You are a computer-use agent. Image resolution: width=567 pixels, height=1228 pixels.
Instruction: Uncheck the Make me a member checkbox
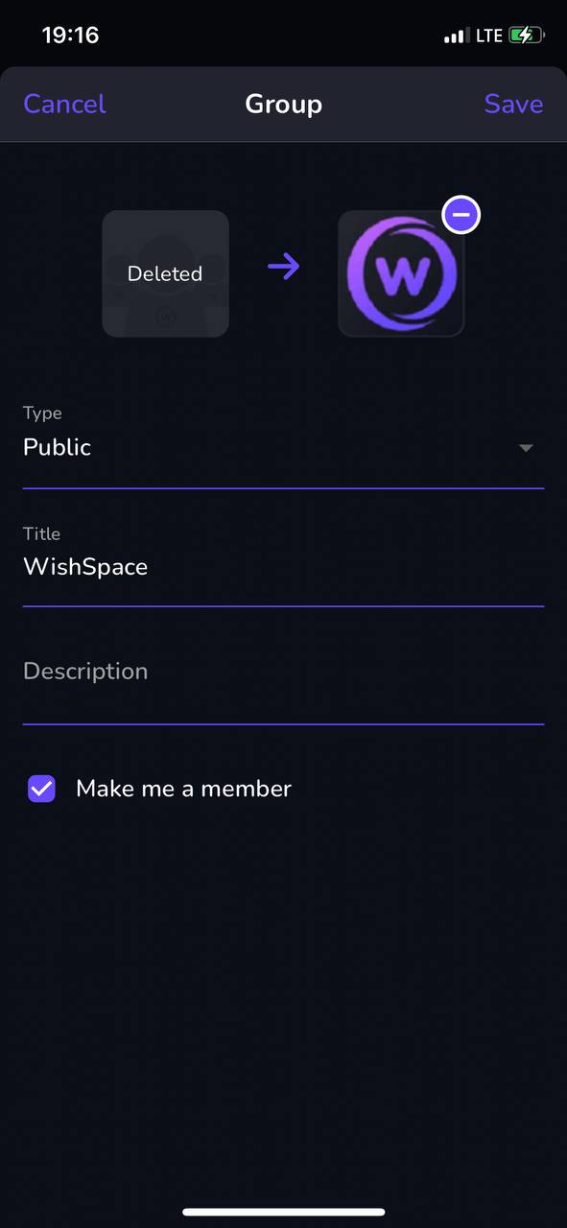(x=41, y=789)
